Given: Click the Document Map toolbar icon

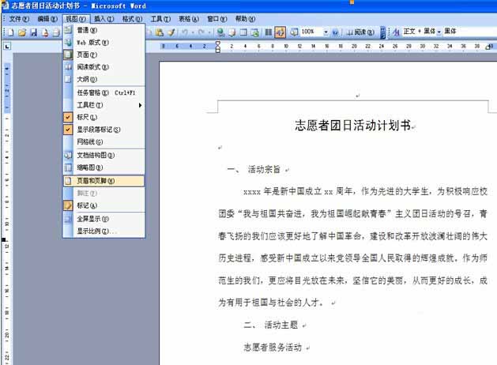Looking at the screenshot, I should (x=294, y=32).
